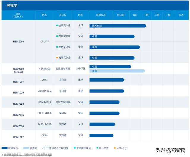
Task: Click the HBM4003 project name
Action: [18, 42]
